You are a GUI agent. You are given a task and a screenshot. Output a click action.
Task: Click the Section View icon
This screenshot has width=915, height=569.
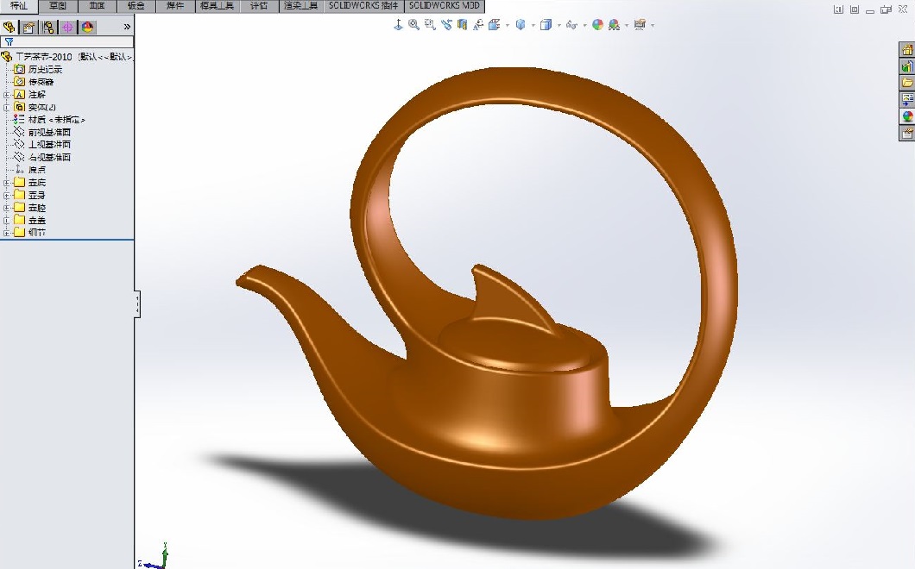coord(462,25)
